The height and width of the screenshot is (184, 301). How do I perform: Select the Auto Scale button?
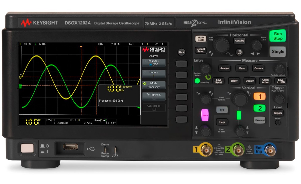201,39
